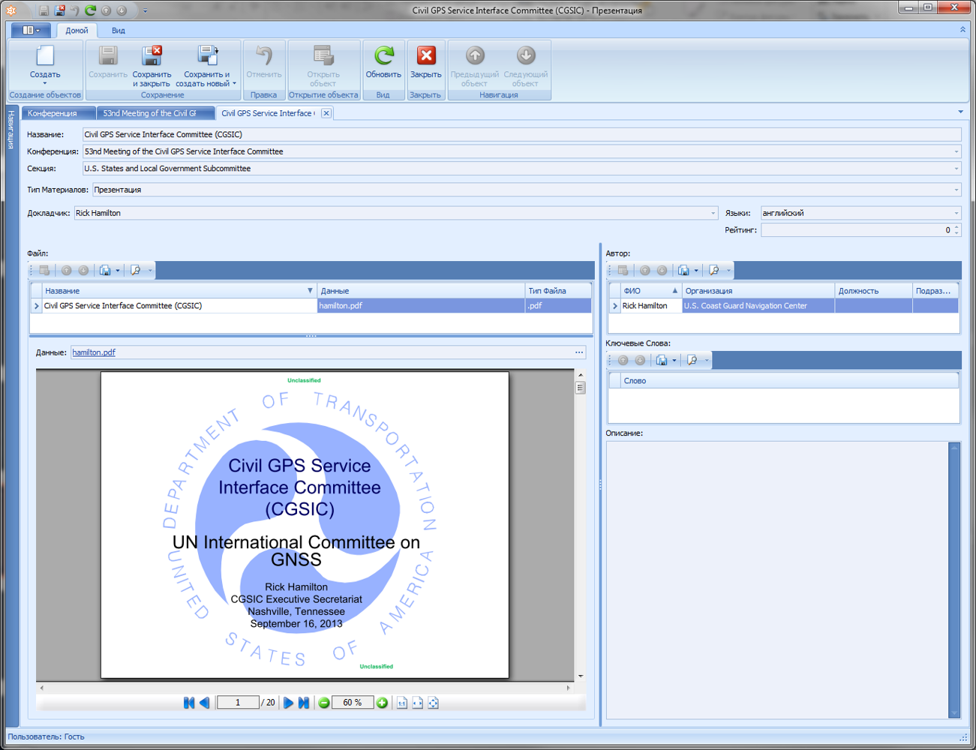
Task: Click the Название field
Action: [521, 134]
